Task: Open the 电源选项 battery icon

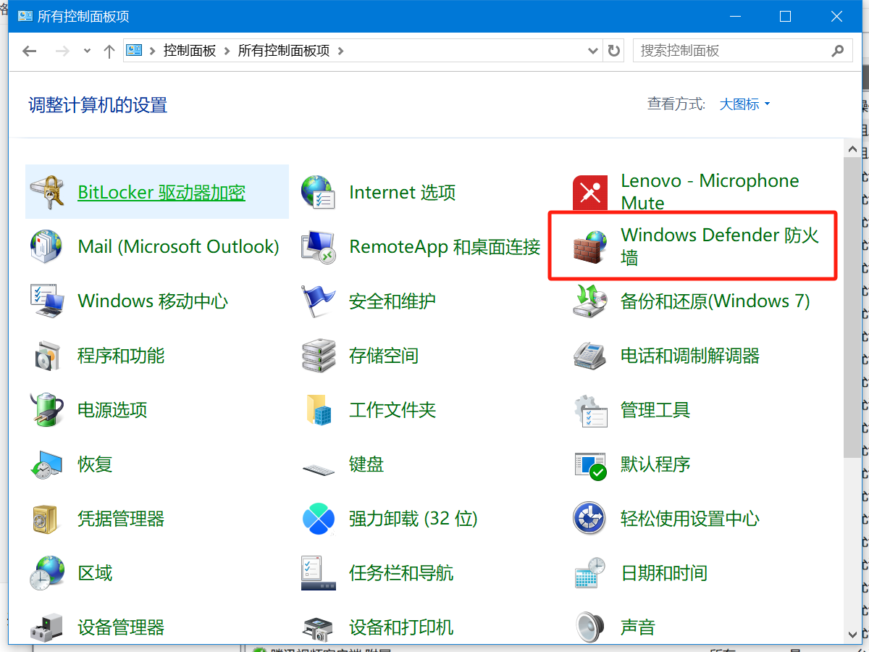Action: 47,409
